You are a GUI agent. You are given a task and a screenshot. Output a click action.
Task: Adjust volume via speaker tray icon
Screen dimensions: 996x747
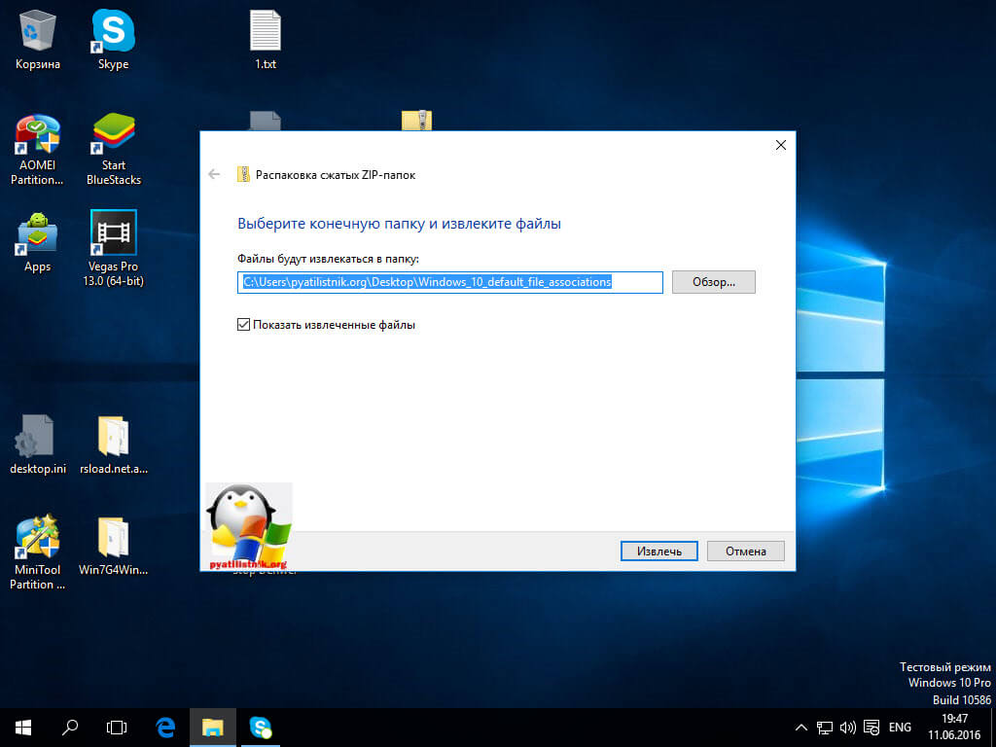click(x=847, y=728)
